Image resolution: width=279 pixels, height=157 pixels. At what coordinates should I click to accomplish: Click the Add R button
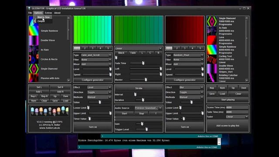pyautogui.click(x=60, y=92)
